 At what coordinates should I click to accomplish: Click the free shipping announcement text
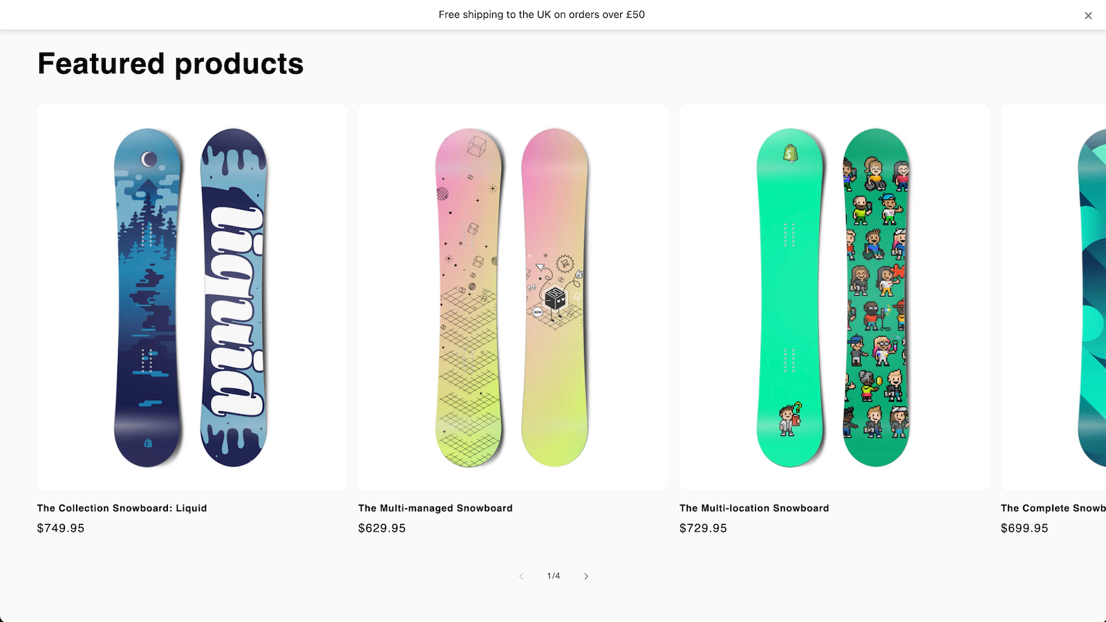(x=541, y=15)
